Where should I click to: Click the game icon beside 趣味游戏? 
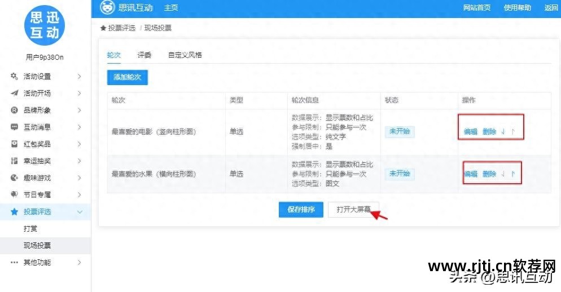(x=14, y=178)
